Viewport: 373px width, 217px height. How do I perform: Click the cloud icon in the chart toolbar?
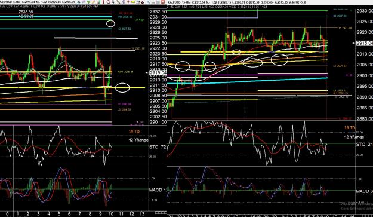tap(79, 2)
